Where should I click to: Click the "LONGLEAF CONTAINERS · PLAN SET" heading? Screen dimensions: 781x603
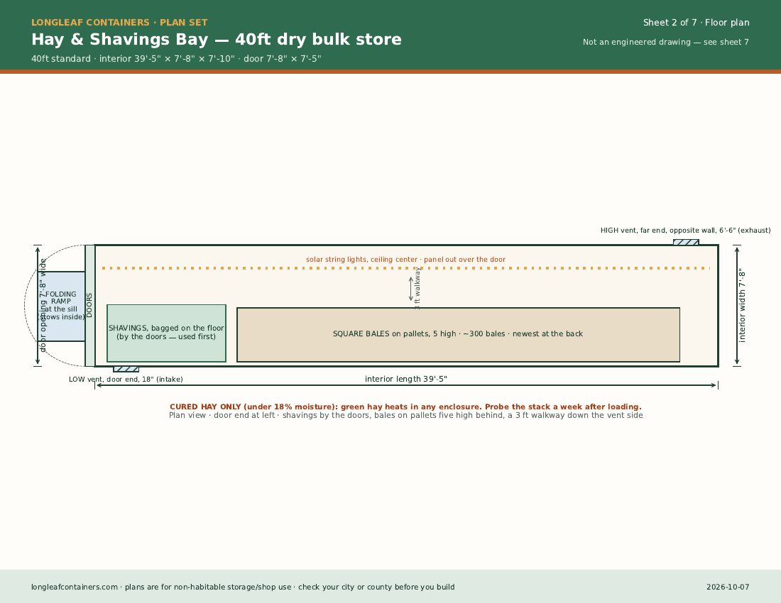pyautogui.click(x=119, y=23)
